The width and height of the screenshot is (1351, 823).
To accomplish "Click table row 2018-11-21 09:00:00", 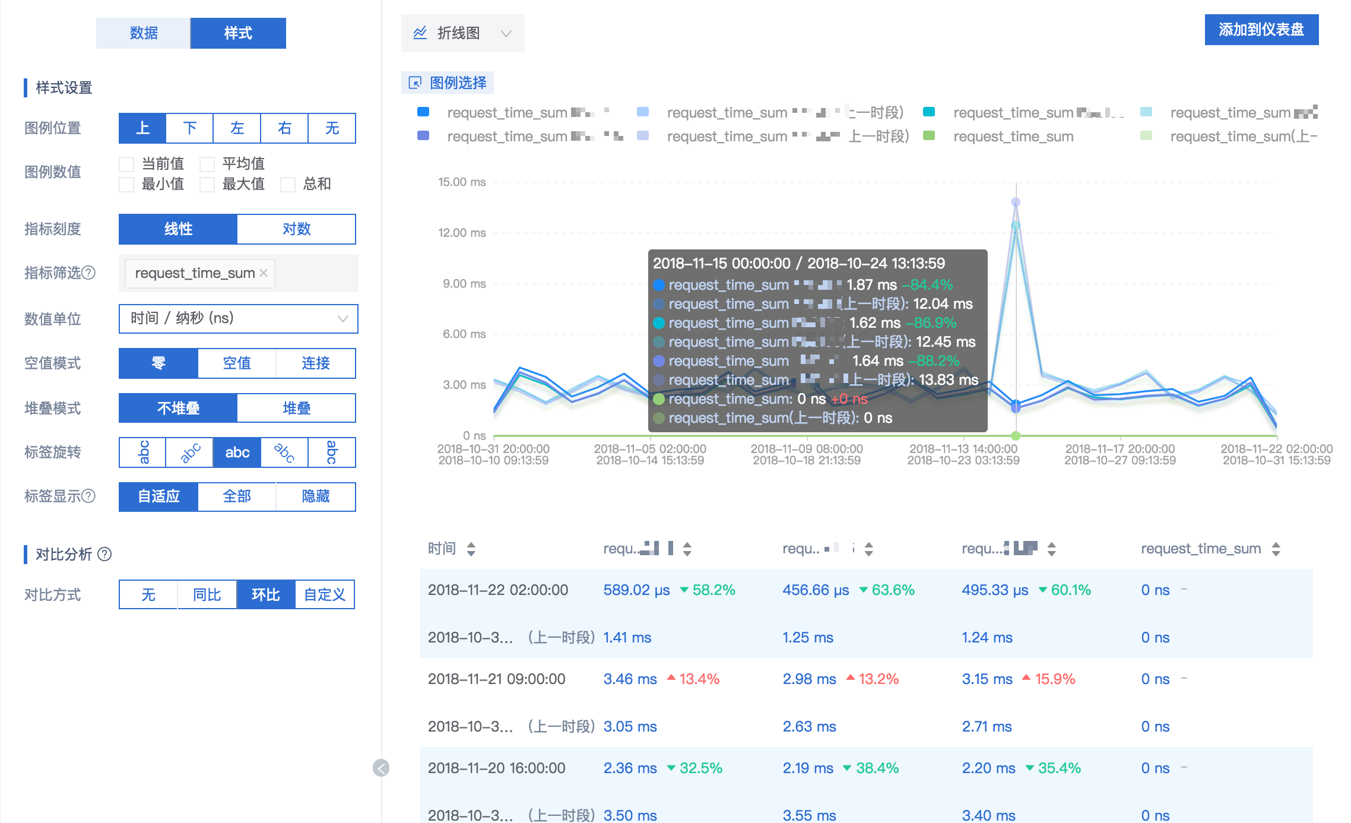I will 867,679.
